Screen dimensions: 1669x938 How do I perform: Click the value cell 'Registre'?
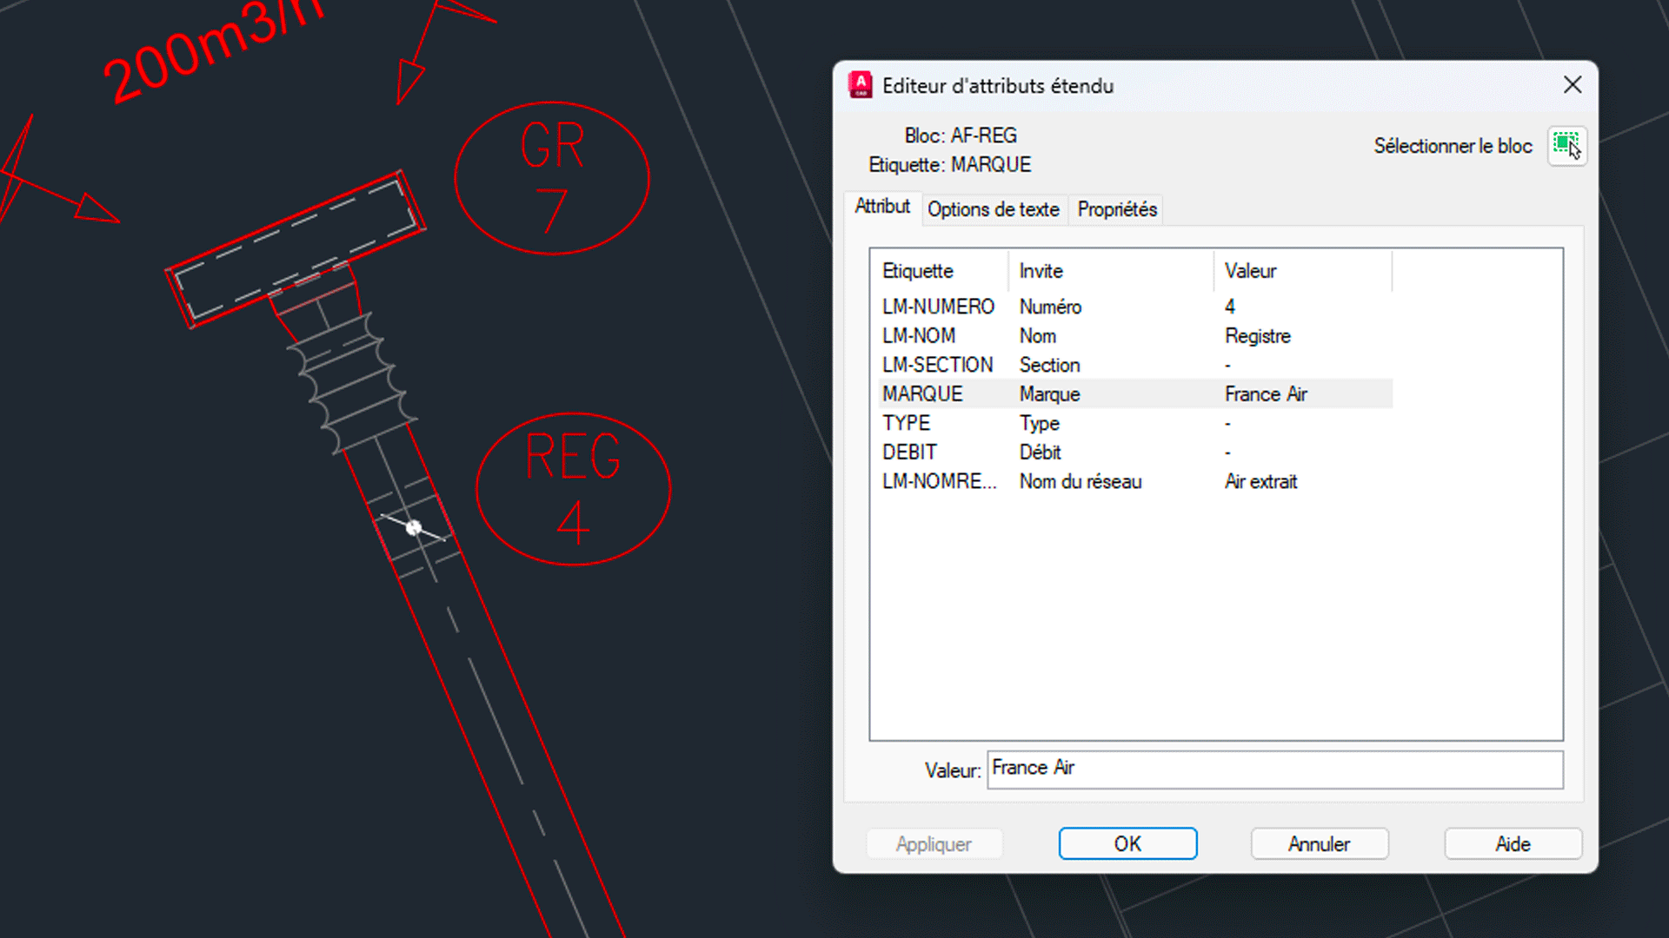[1258, 336]
